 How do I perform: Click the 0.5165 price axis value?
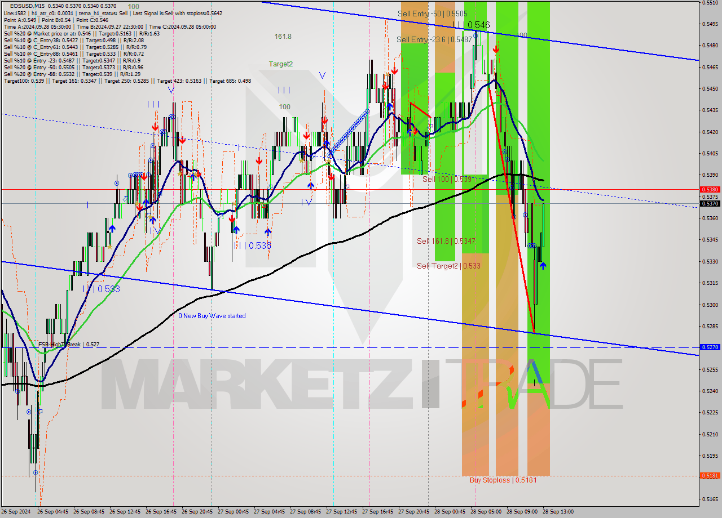click(710, 499)
